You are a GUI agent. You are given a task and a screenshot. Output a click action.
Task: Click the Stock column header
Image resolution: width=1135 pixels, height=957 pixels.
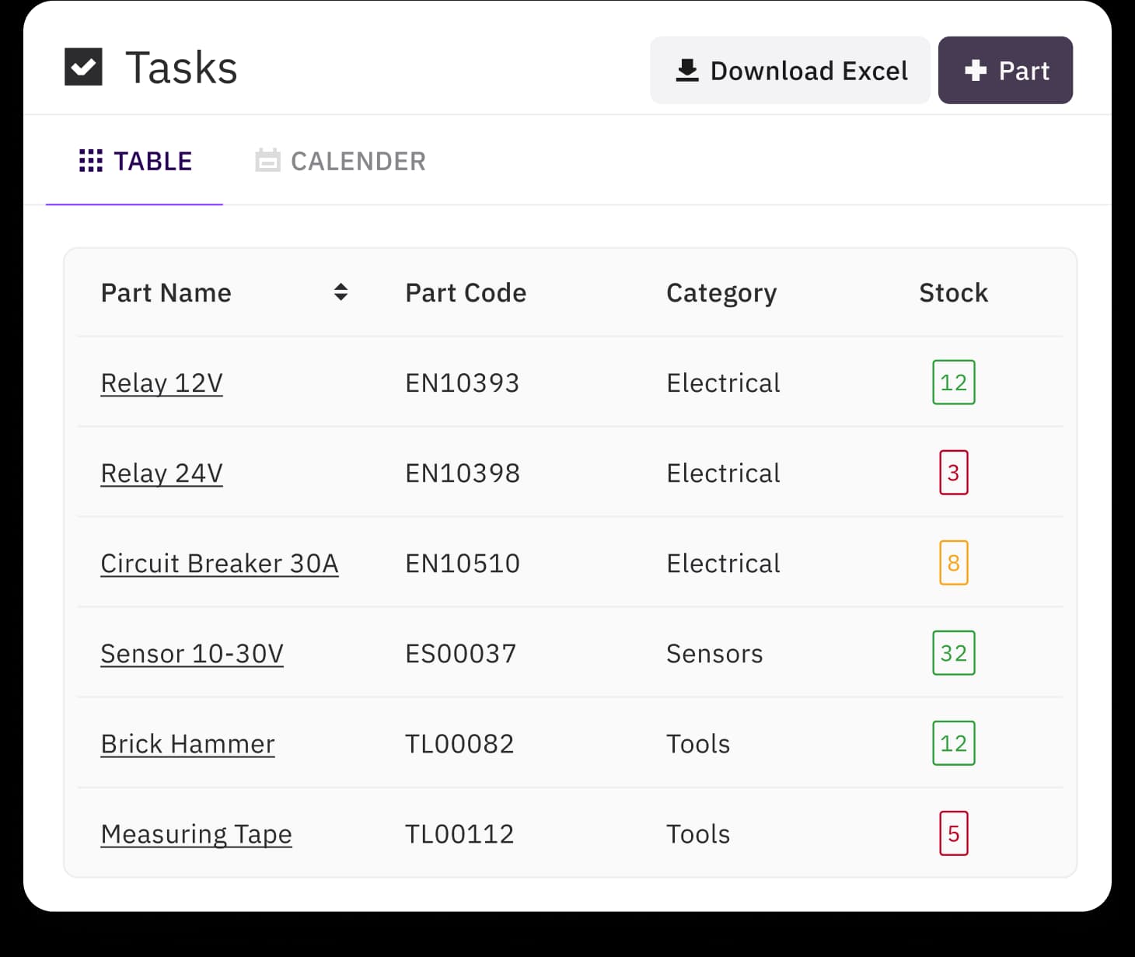point(953,293)
